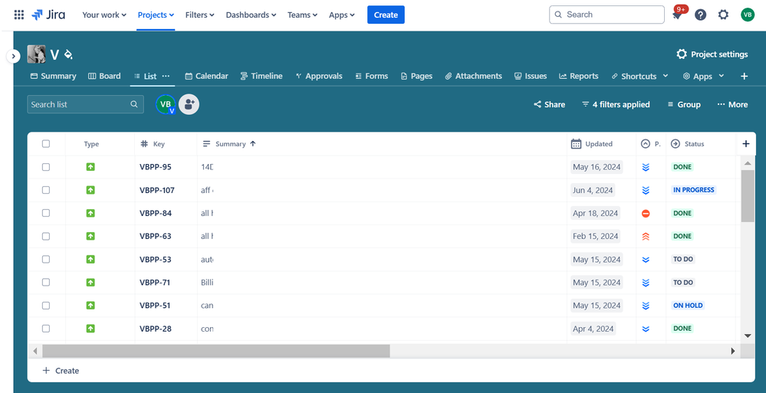This screenshot has height=393, width=766.
Task: Open the settings gear in top bar
Action: (x=723, y=15)
